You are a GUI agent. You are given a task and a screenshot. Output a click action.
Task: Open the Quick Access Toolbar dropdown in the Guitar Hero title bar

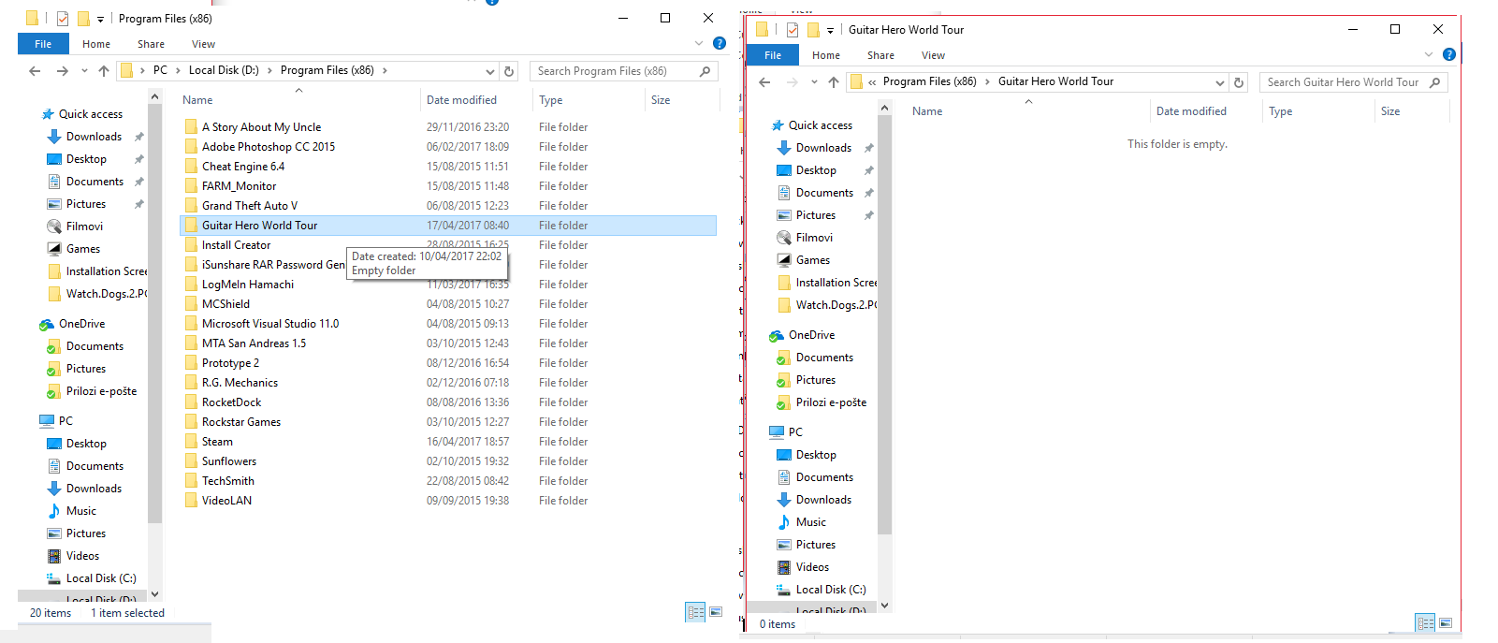830,30
